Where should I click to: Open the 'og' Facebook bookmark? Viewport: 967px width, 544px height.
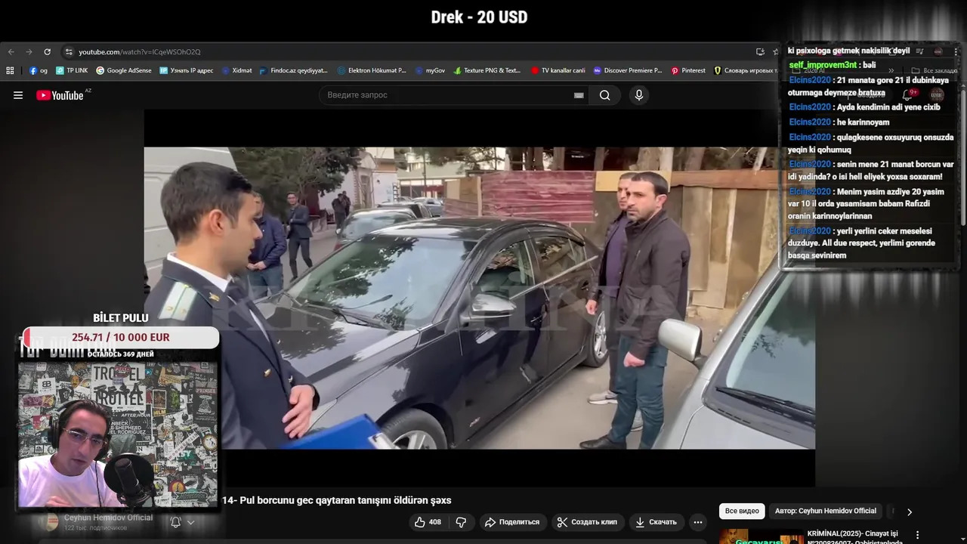(39, 70)
